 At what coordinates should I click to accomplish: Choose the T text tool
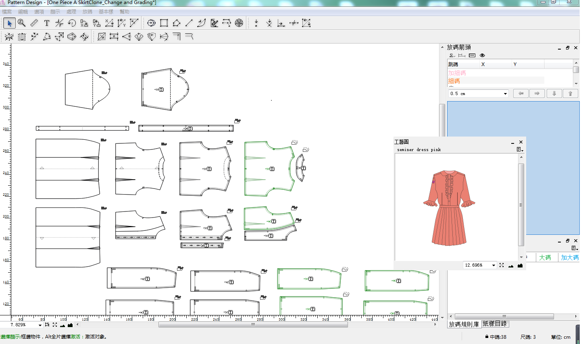[47, 23]
